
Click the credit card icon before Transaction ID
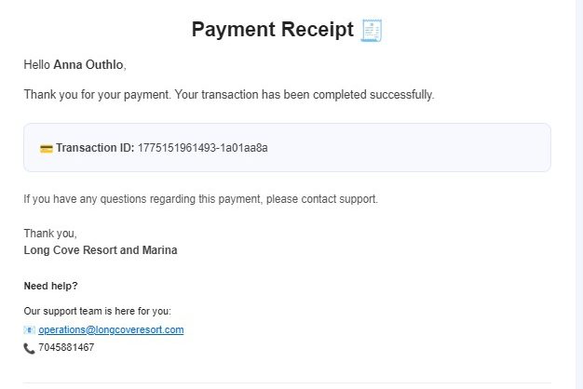46,148
